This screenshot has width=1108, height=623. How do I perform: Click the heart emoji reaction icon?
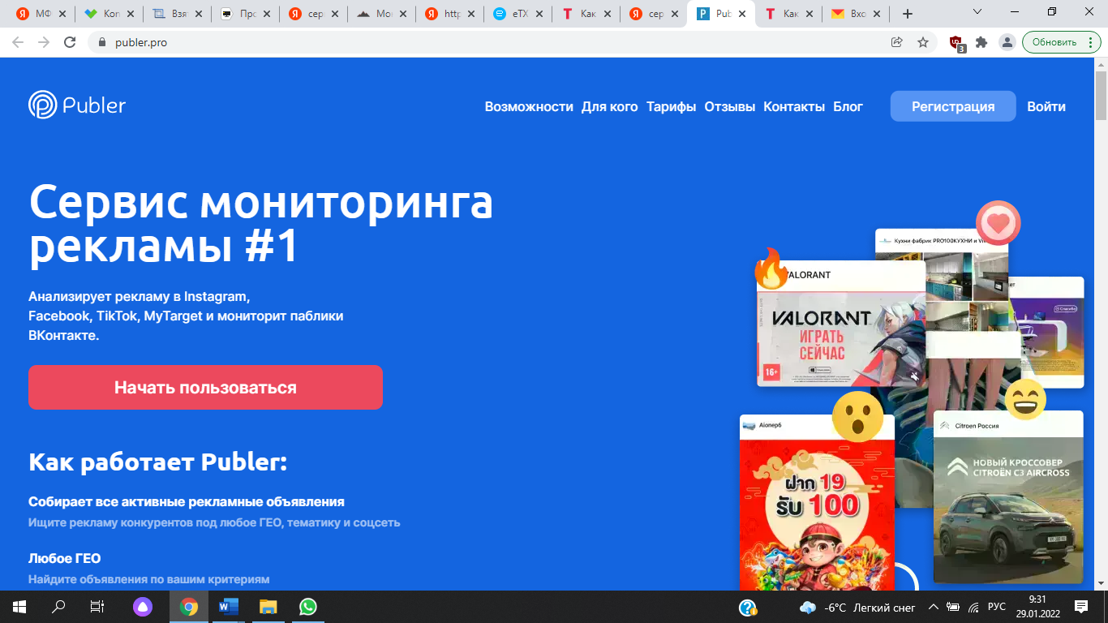(x=998, y=223)
